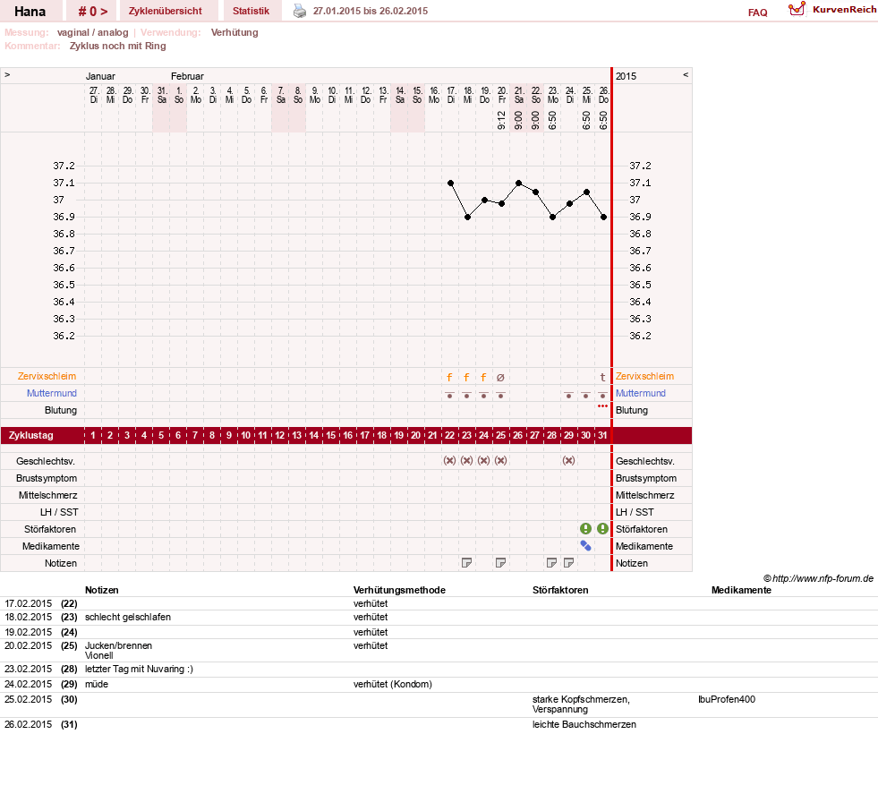This screenshot has width=878, height=811.
Task: Open the nfp-forum.de copyright link
Action: click(x=818, y=578)
